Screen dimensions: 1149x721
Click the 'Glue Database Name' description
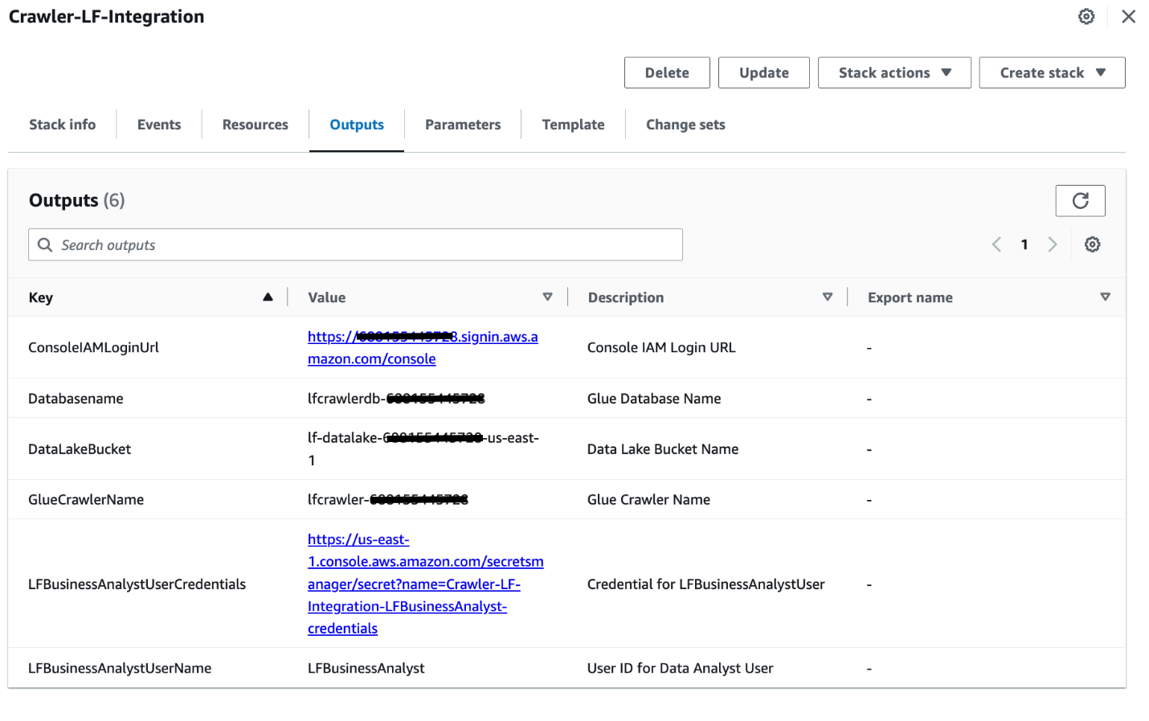coord(654,399)
